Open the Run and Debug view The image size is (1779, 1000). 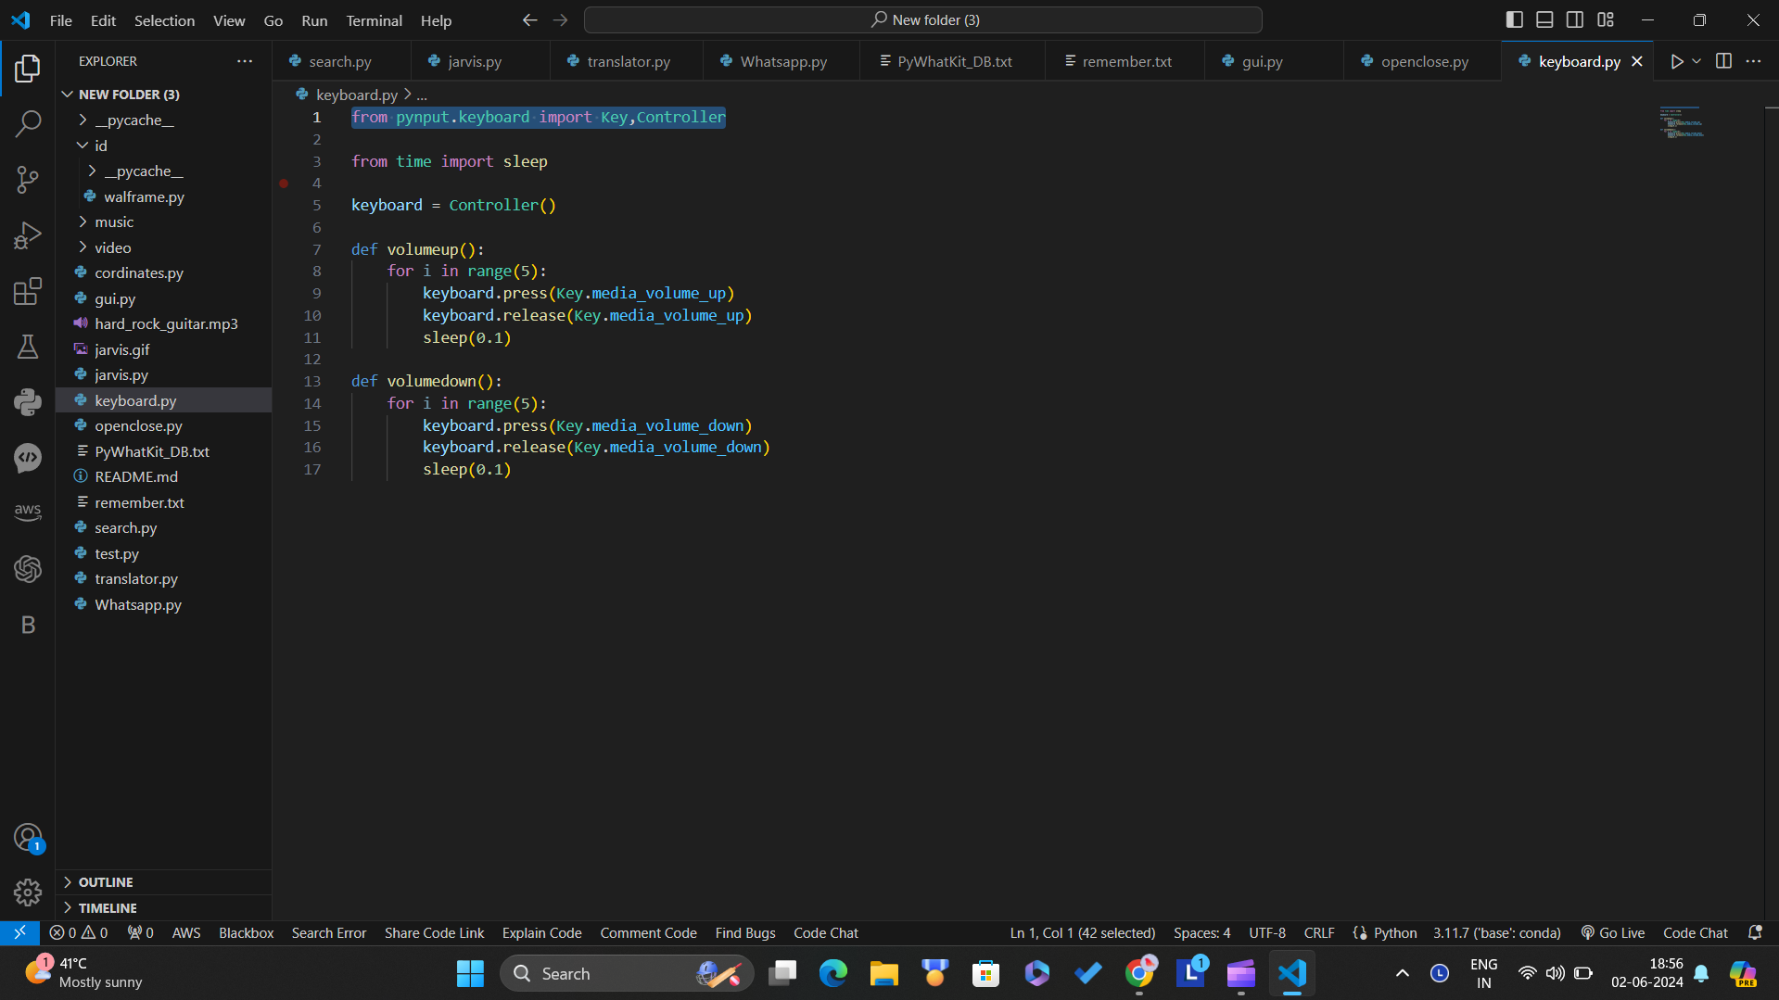28,235
